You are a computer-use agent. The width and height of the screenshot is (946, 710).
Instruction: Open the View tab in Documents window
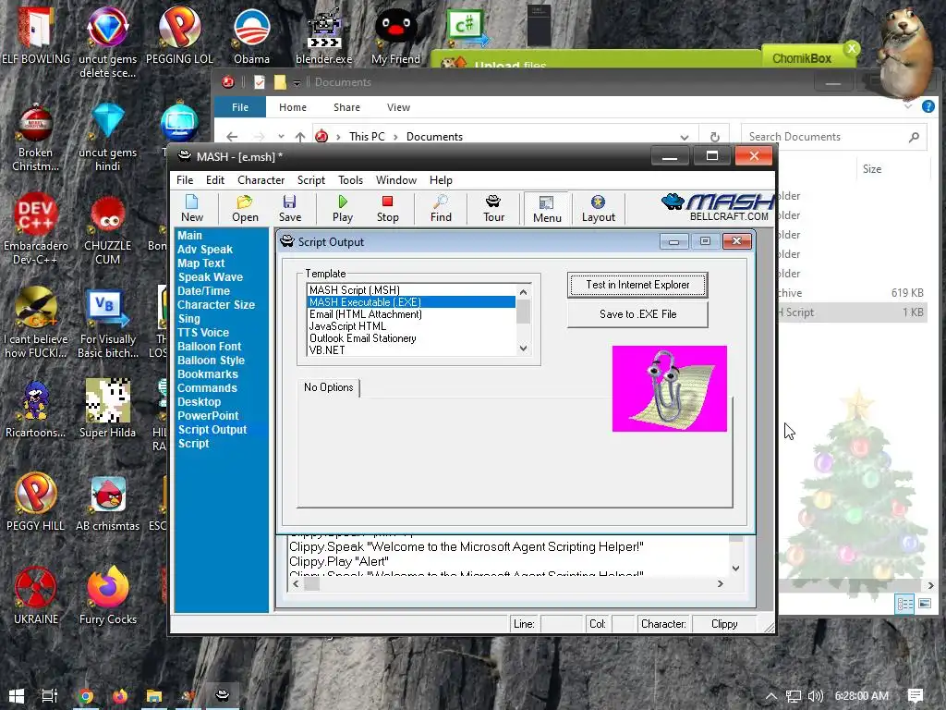[x=398, y=107]
